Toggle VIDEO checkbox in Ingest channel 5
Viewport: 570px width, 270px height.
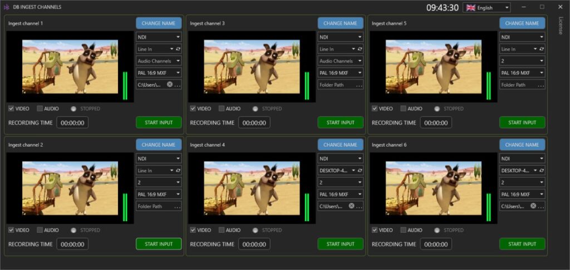(375, 108)
